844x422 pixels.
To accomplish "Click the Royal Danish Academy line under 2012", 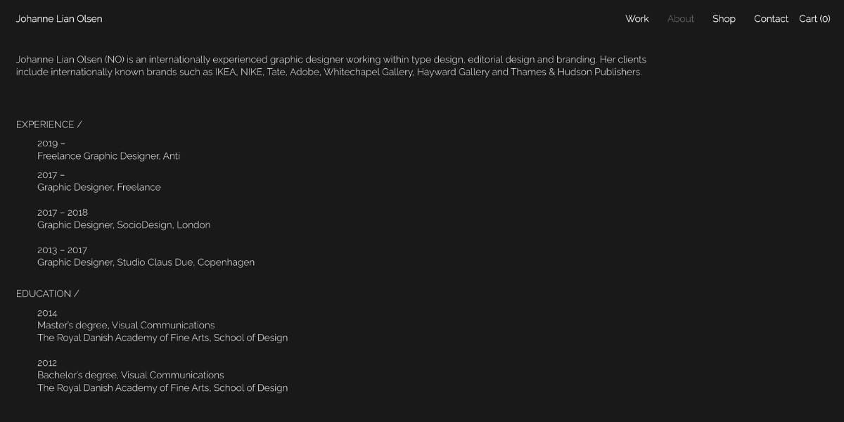I will point(162,388).
